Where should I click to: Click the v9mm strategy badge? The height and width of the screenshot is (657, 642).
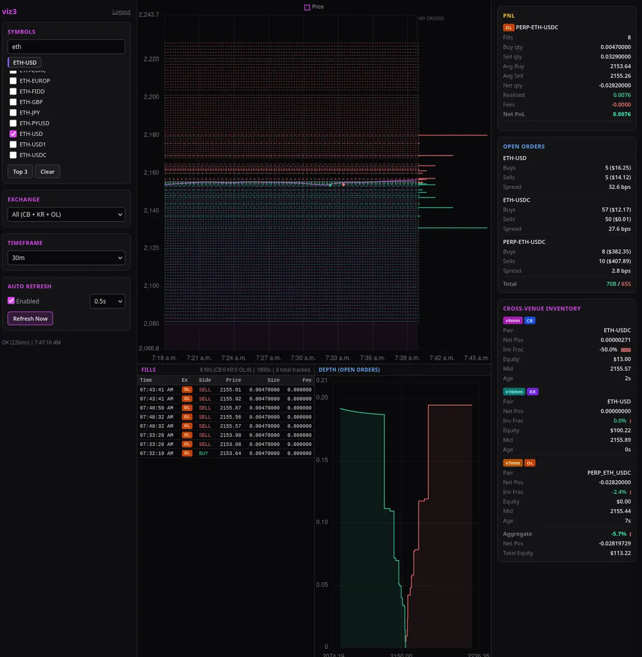pos(513,321)
